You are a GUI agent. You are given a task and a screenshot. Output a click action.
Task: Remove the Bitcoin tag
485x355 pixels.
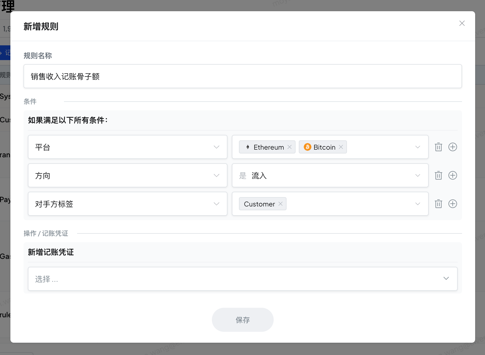click(x=341, y=147)
